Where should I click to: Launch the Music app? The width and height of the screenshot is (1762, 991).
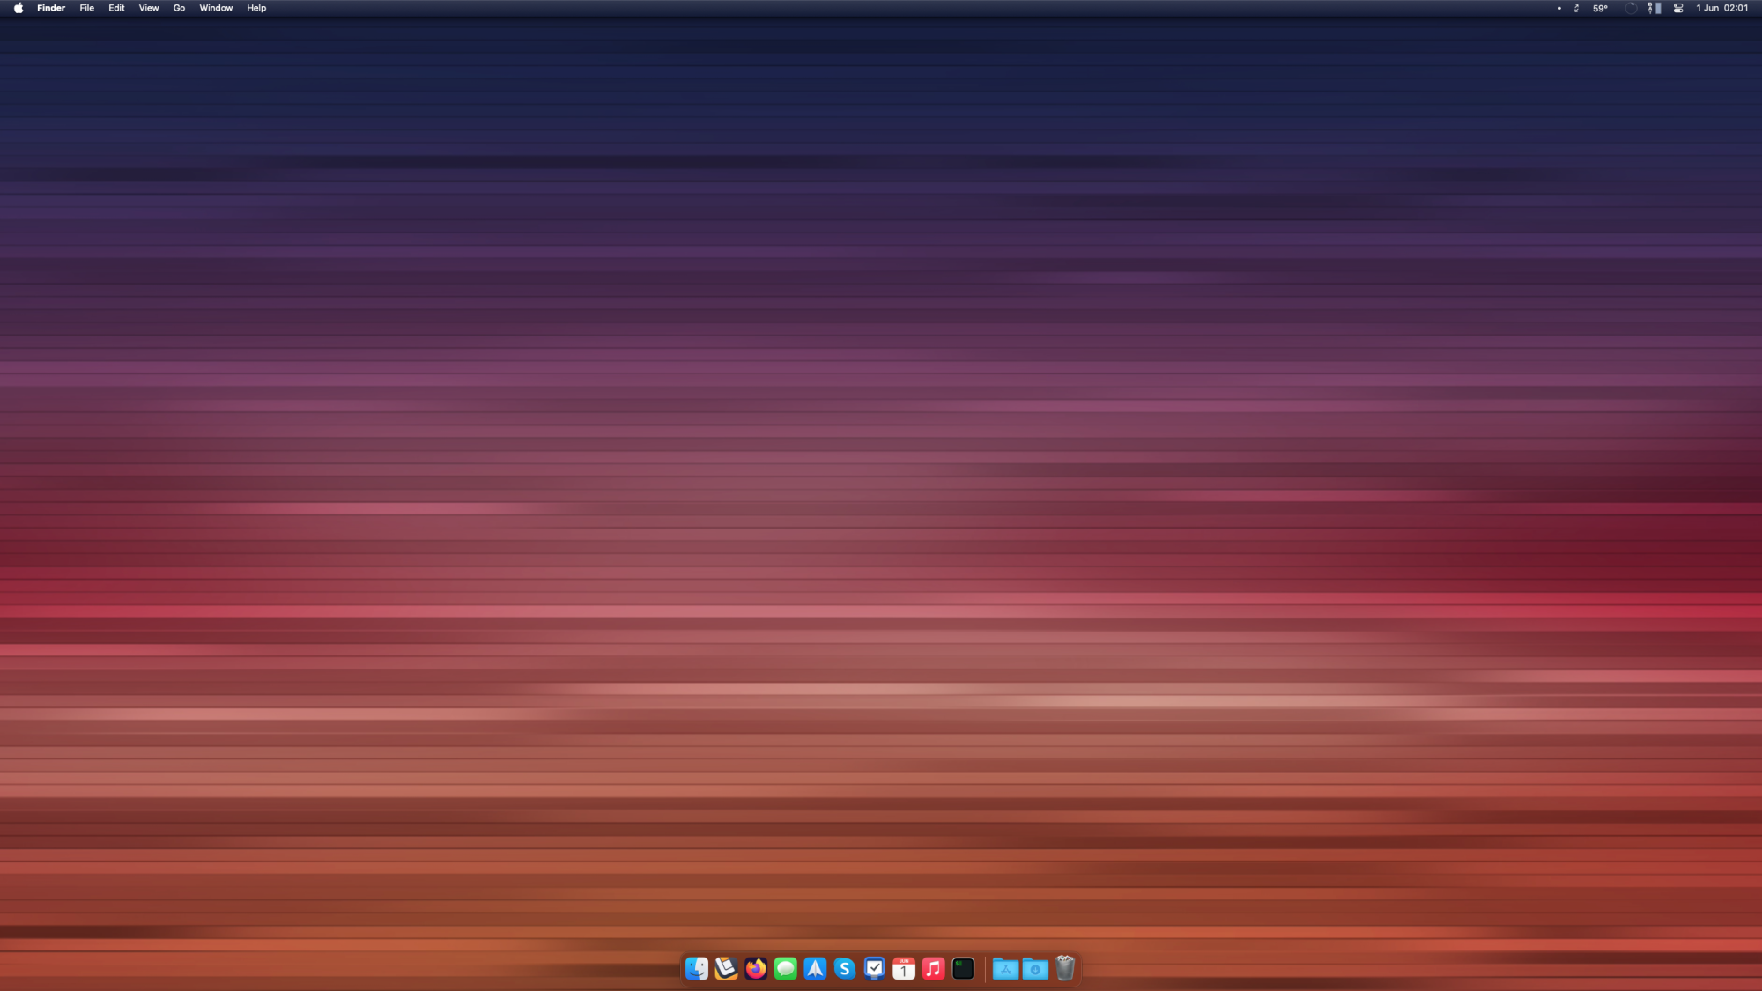[933, 969]
